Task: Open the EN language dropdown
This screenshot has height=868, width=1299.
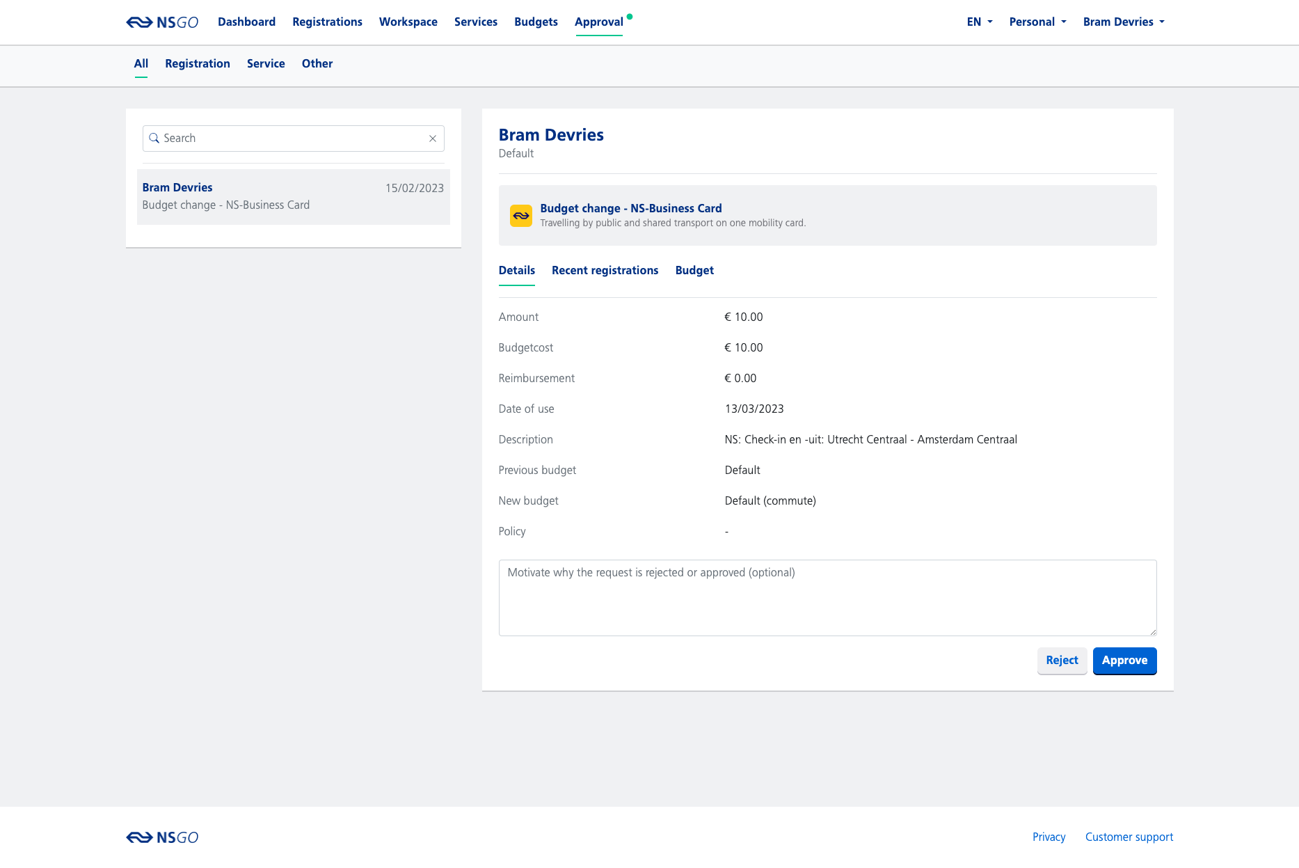Action: tap(978, 22)
